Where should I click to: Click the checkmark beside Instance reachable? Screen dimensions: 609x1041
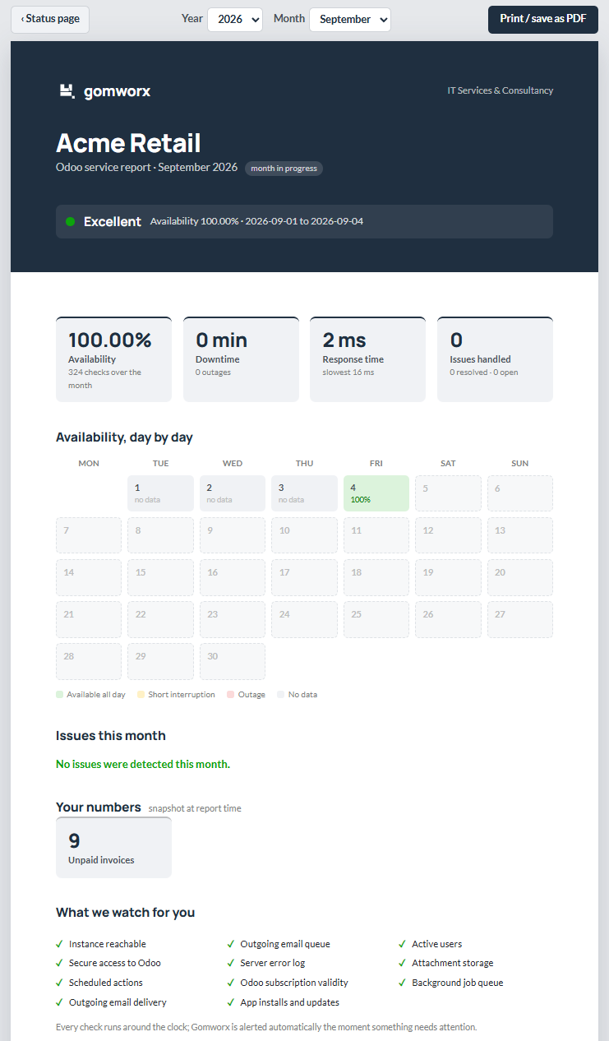coord(60,944)
